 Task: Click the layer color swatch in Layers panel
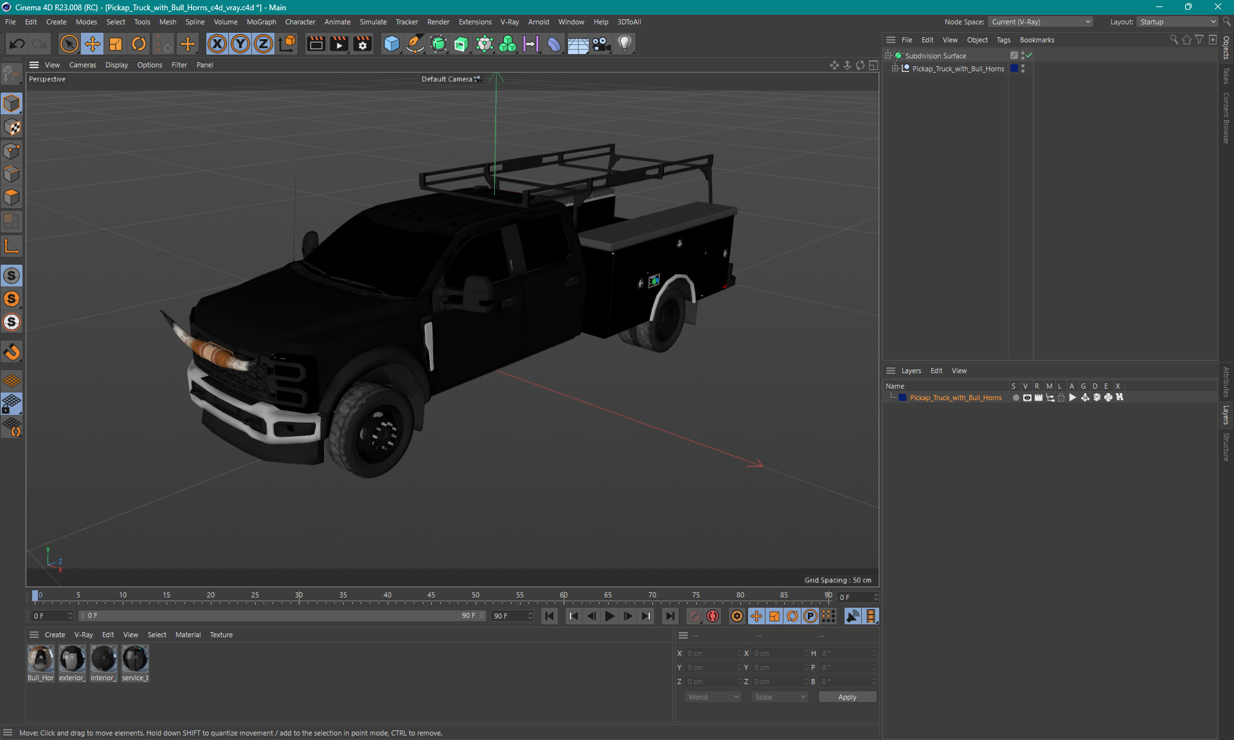tap(902, 398)
